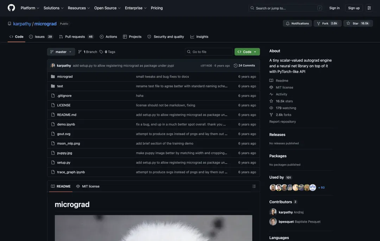Open the Security and quality tab
Screen dimensions: 380x241
pos(166,37)
